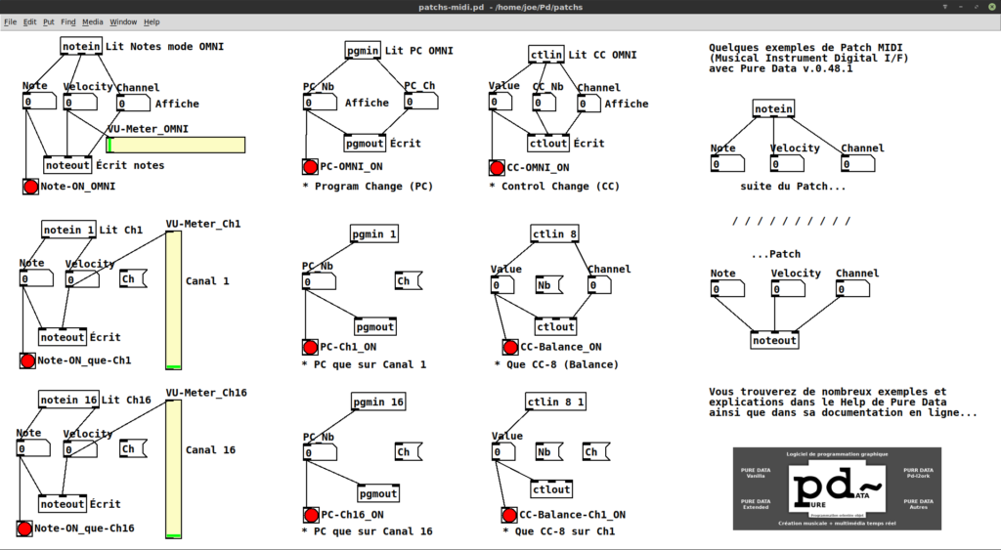The height and width of the screenshot is (550, 1001).
Task: Toggle the CC-OMNI_ON red toggle
Action: 497,168
